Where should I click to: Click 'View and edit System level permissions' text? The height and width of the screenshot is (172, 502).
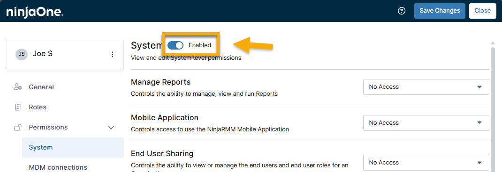pyautogui.click(x=186, y=58)
